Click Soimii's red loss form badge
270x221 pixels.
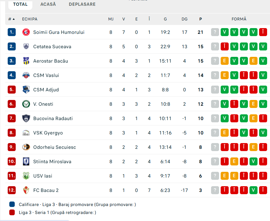pos(263,32)
